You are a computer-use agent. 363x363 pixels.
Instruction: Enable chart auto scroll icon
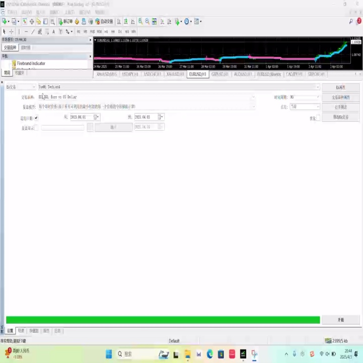162,22
